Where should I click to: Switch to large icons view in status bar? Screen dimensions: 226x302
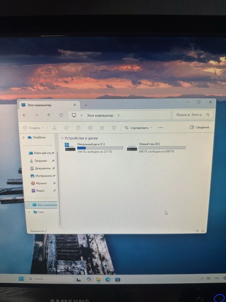(x=203, y=230)
